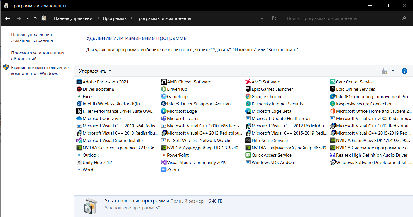
Task: Click the NitroSense Service icon
Action: [248, 141]
